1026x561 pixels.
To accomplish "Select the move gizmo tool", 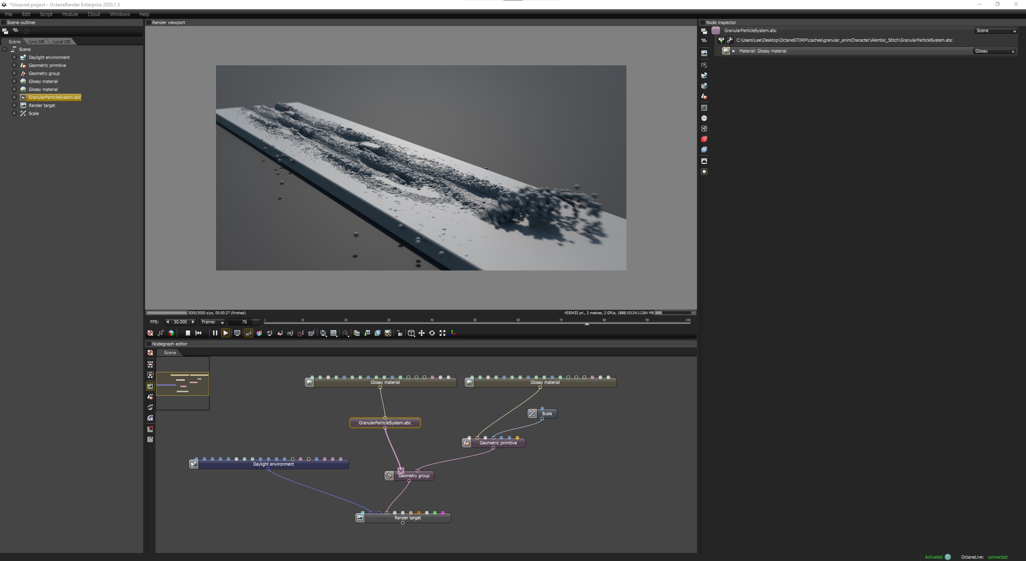I will (422, 333).
